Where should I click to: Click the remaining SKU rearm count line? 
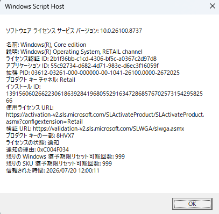point(59,163)
